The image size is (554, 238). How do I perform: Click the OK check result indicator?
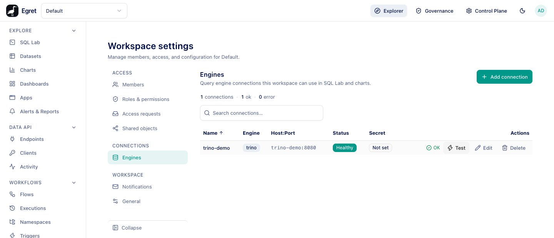[433, 148]
